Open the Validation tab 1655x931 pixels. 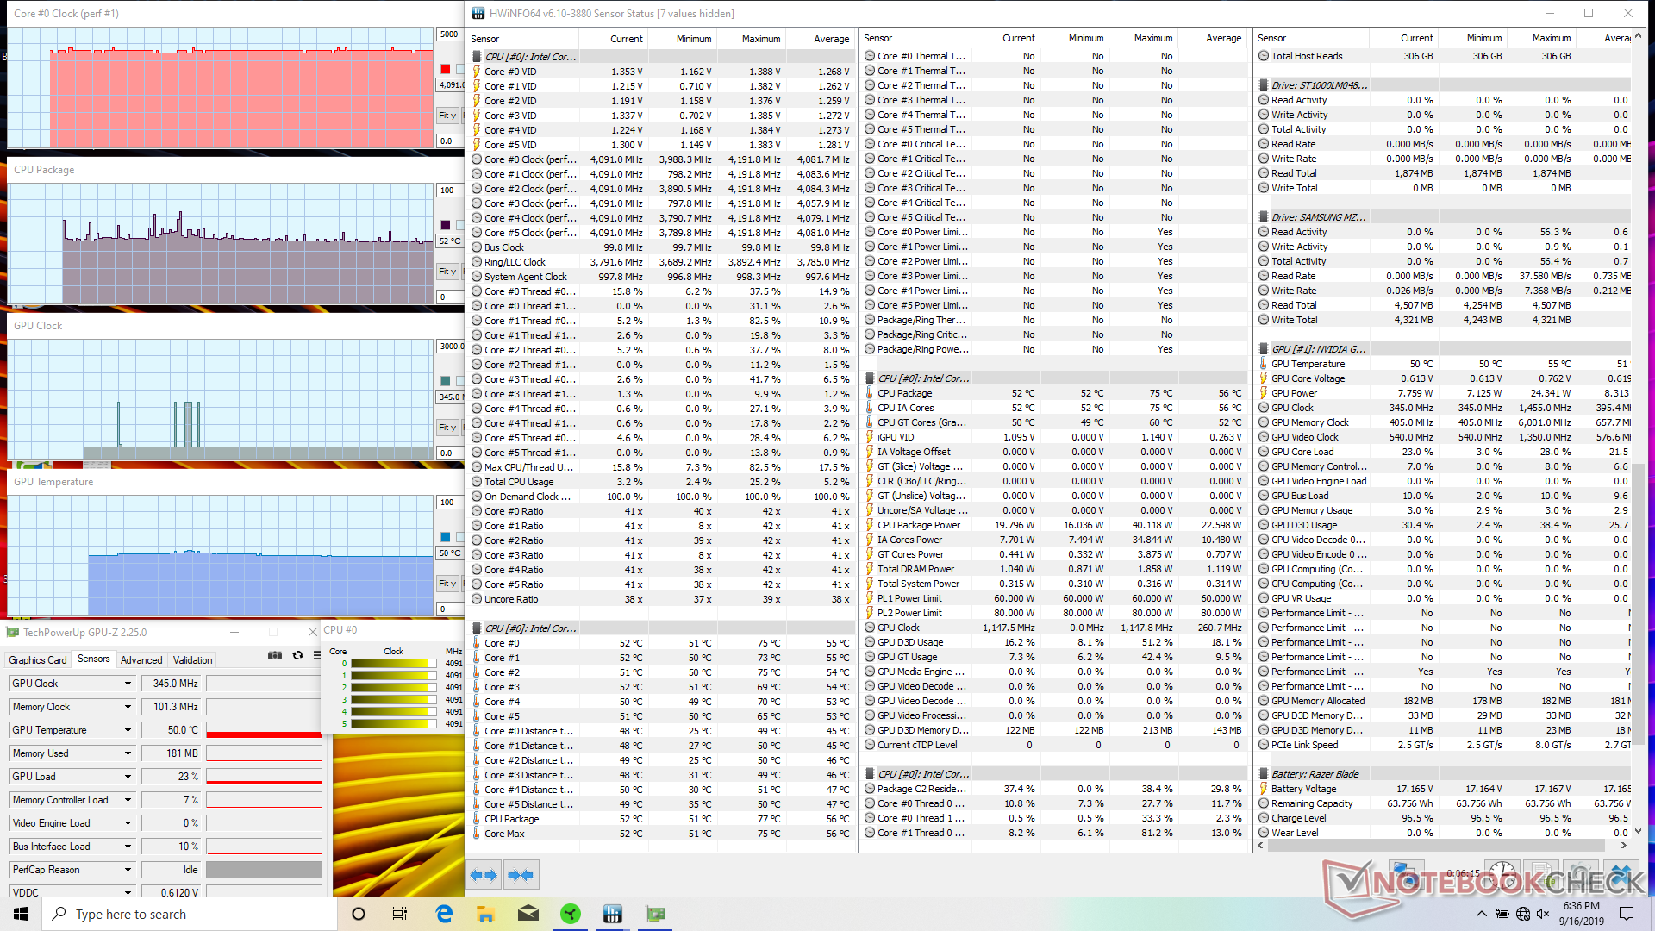pyautogui.click(x=192, y=659)
